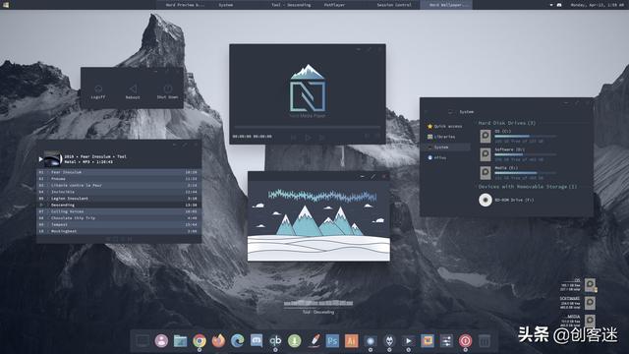Open Google Chrome from the dock
Image resolution: width=629 pixels, height=354 pixels.
(199, 341)
